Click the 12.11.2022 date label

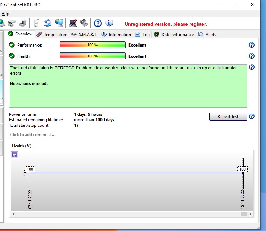click(x=242, y=199)
